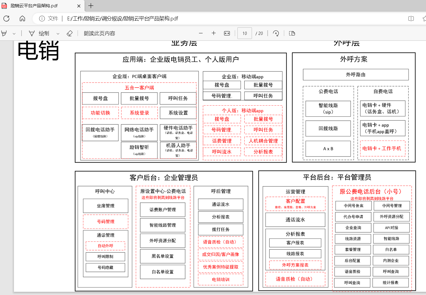The image size is (426, 295).
Task: Click 功能切换 box in diagram
Action: coord(101,113)
